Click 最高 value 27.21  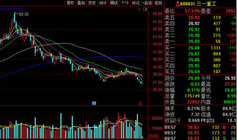coord(230,84)
